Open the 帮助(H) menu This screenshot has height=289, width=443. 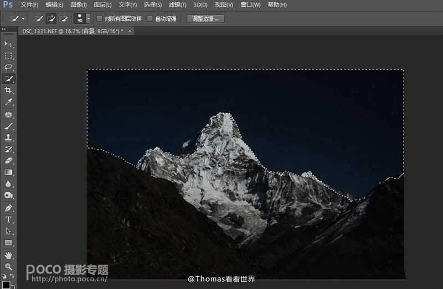pyautogui.click(x=277, y=4)
